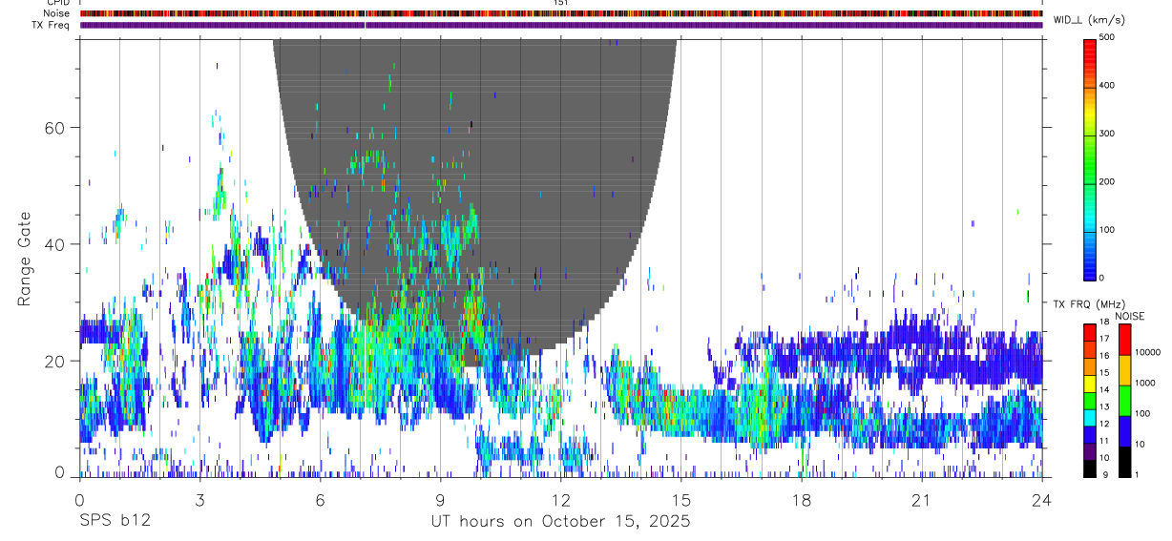
Task: Click the black 9–10 MHz frequency swatch
Action: (1090, 468)
